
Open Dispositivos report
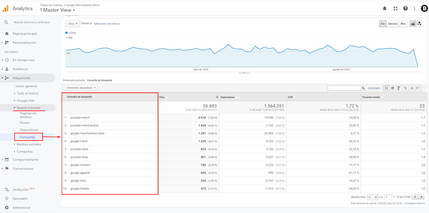click(29, 130)
